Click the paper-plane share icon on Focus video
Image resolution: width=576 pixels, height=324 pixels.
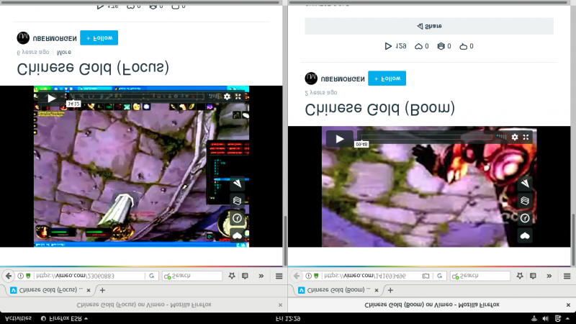tap(238, 184)
